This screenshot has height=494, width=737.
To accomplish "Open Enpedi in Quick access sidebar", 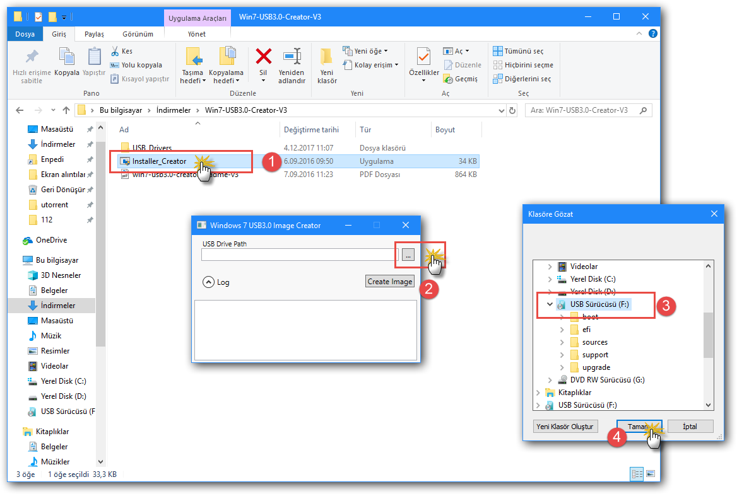I will (x=52, y=159).
